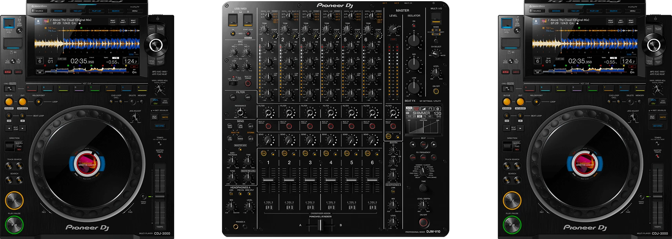This screenshot has width=672, height=239.
Task: Jump forward with right Beat Jump arrow, left deck
Action: pyautogui.click(x=22, y=128)
